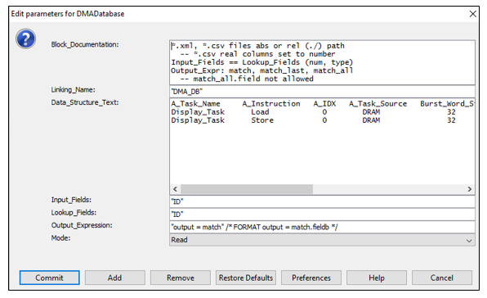Click the 'Input_Fields == Lookup_Fields' documentation line
The width and height of the screenshot is (487, 298).
261,62
